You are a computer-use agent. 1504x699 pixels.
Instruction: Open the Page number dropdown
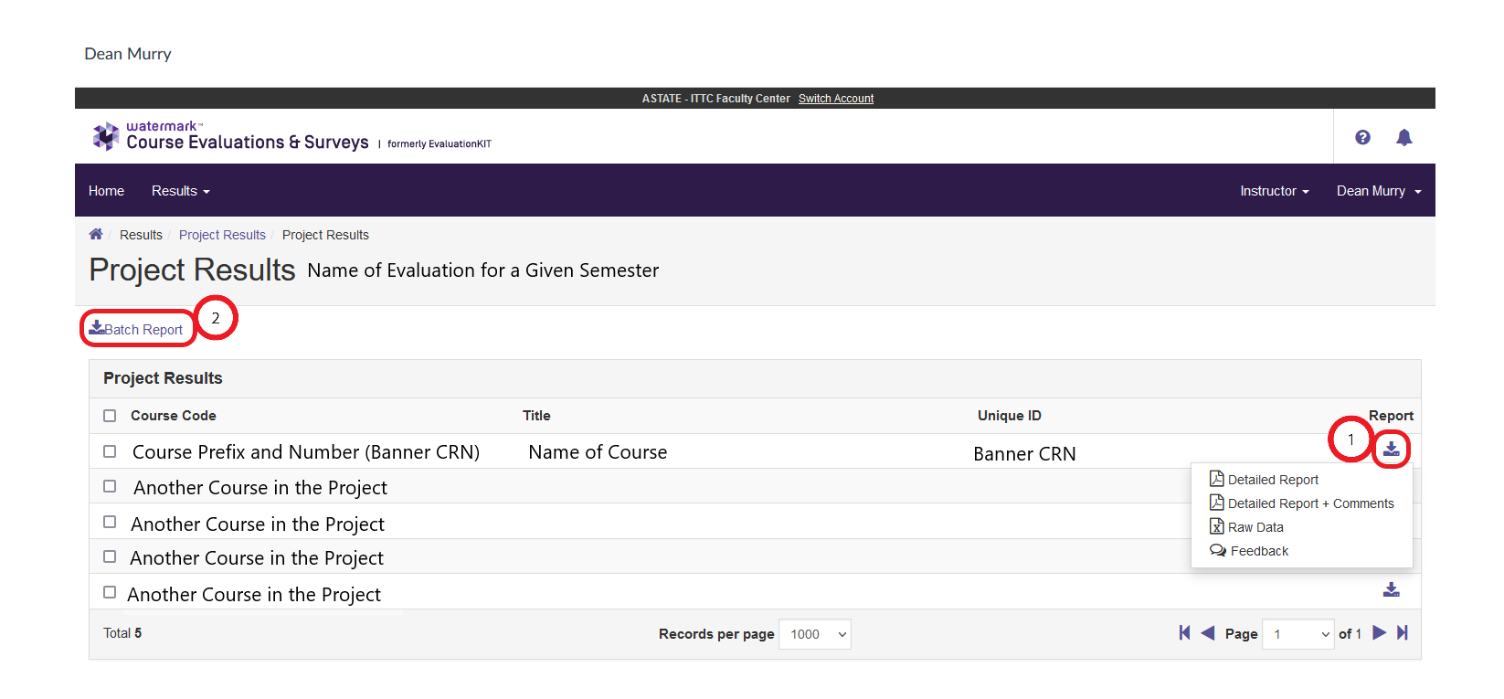point(1297,634)
